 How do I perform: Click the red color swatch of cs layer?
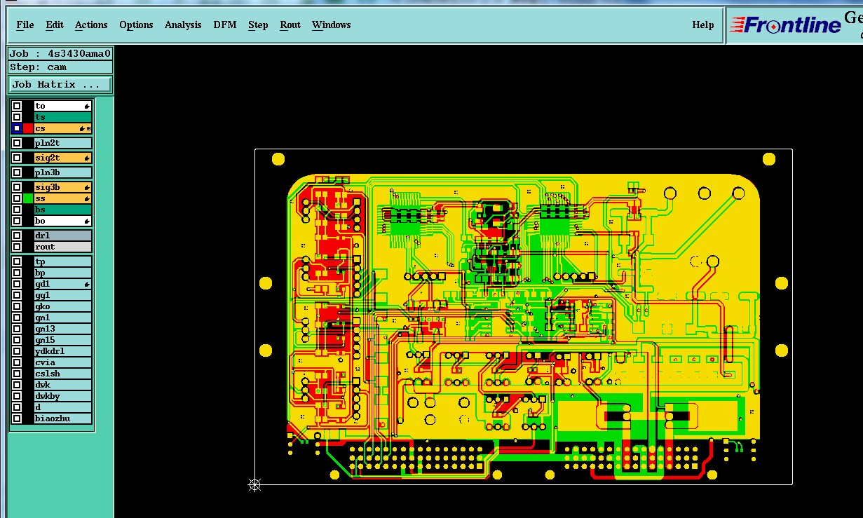pos(28,128)
